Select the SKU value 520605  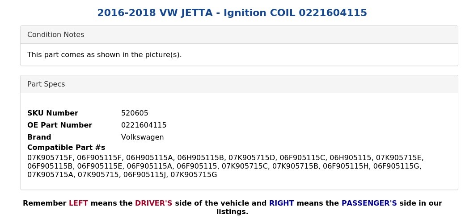[x=135, y=113]
